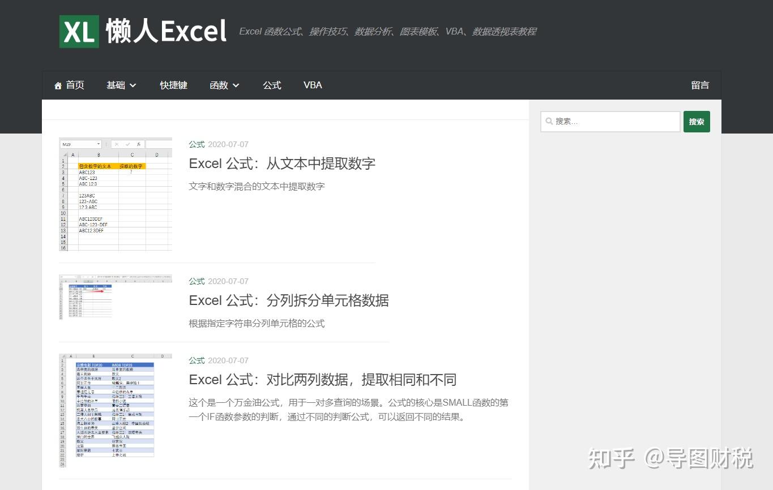Open thumbnail for 从文本中提取数字 article
The height and width of the screenshot is (490, 773).
coord(116,194)
